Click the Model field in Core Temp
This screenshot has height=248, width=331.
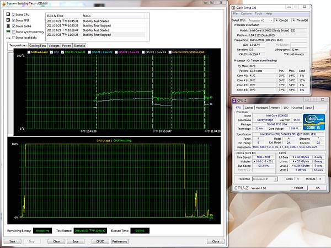point(277,30)
